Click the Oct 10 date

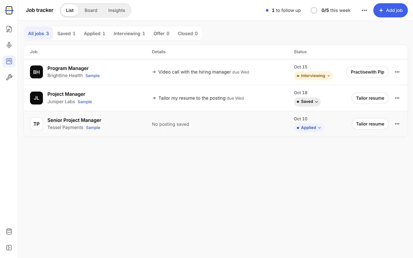click(x=300, y=119)
